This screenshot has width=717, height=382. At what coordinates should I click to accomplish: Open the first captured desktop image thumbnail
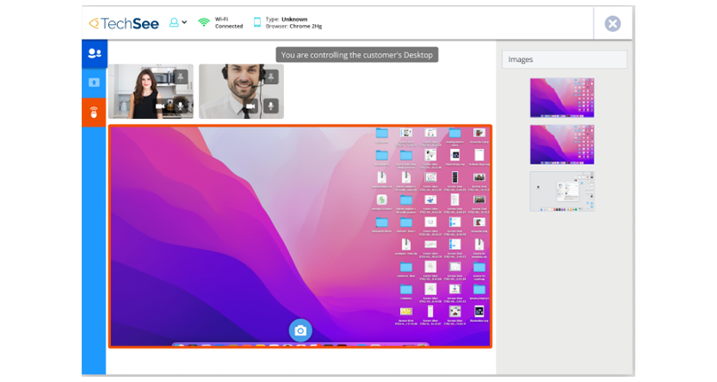click(x=562, y=97)
